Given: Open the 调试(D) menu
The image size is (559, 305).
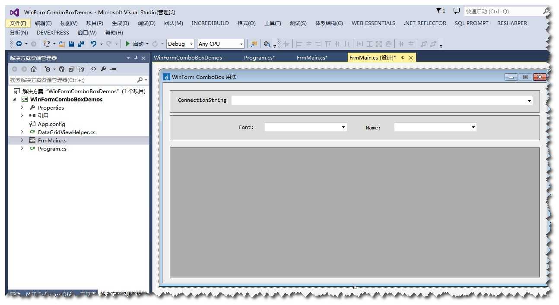Looking at the screenshot, I should tap(146, 23).
